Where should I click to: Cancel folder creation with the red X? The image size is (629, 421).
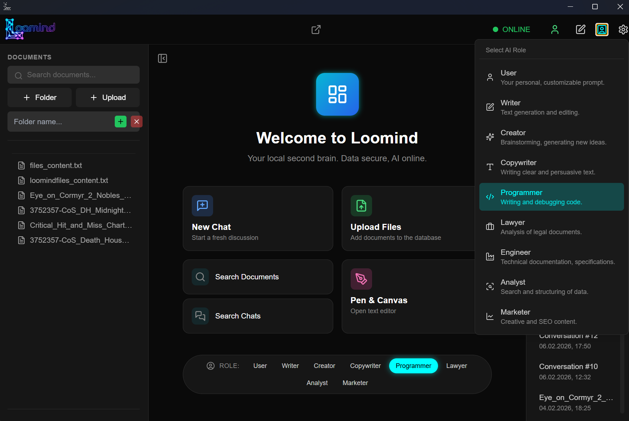point(136,122)
